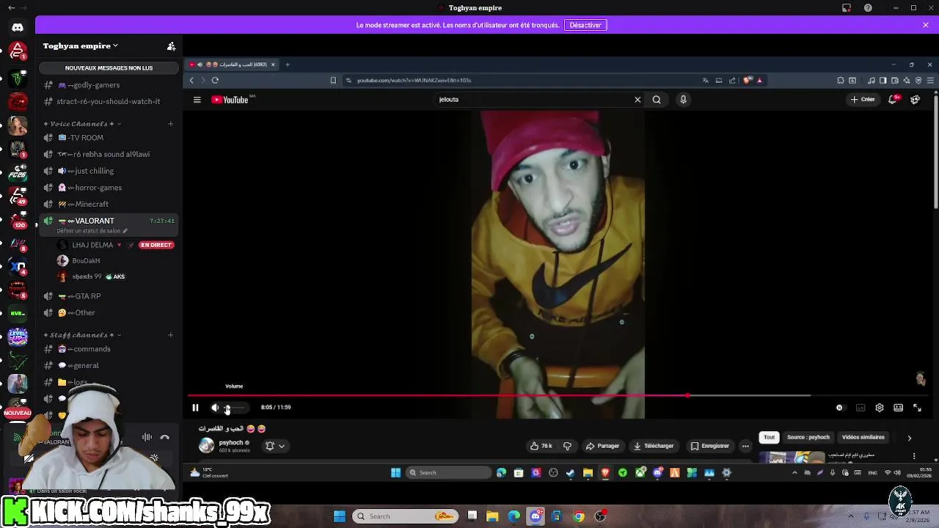Click the YouTube volume slider

tap(235, 408)
